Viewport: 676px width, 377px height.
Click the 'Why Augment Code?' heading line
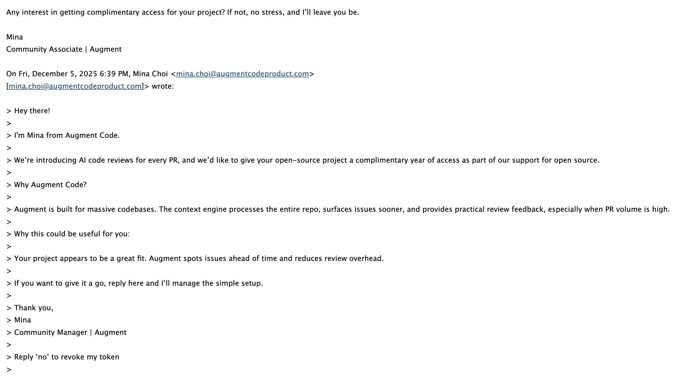pyautogui.click(x=50, y=185)
